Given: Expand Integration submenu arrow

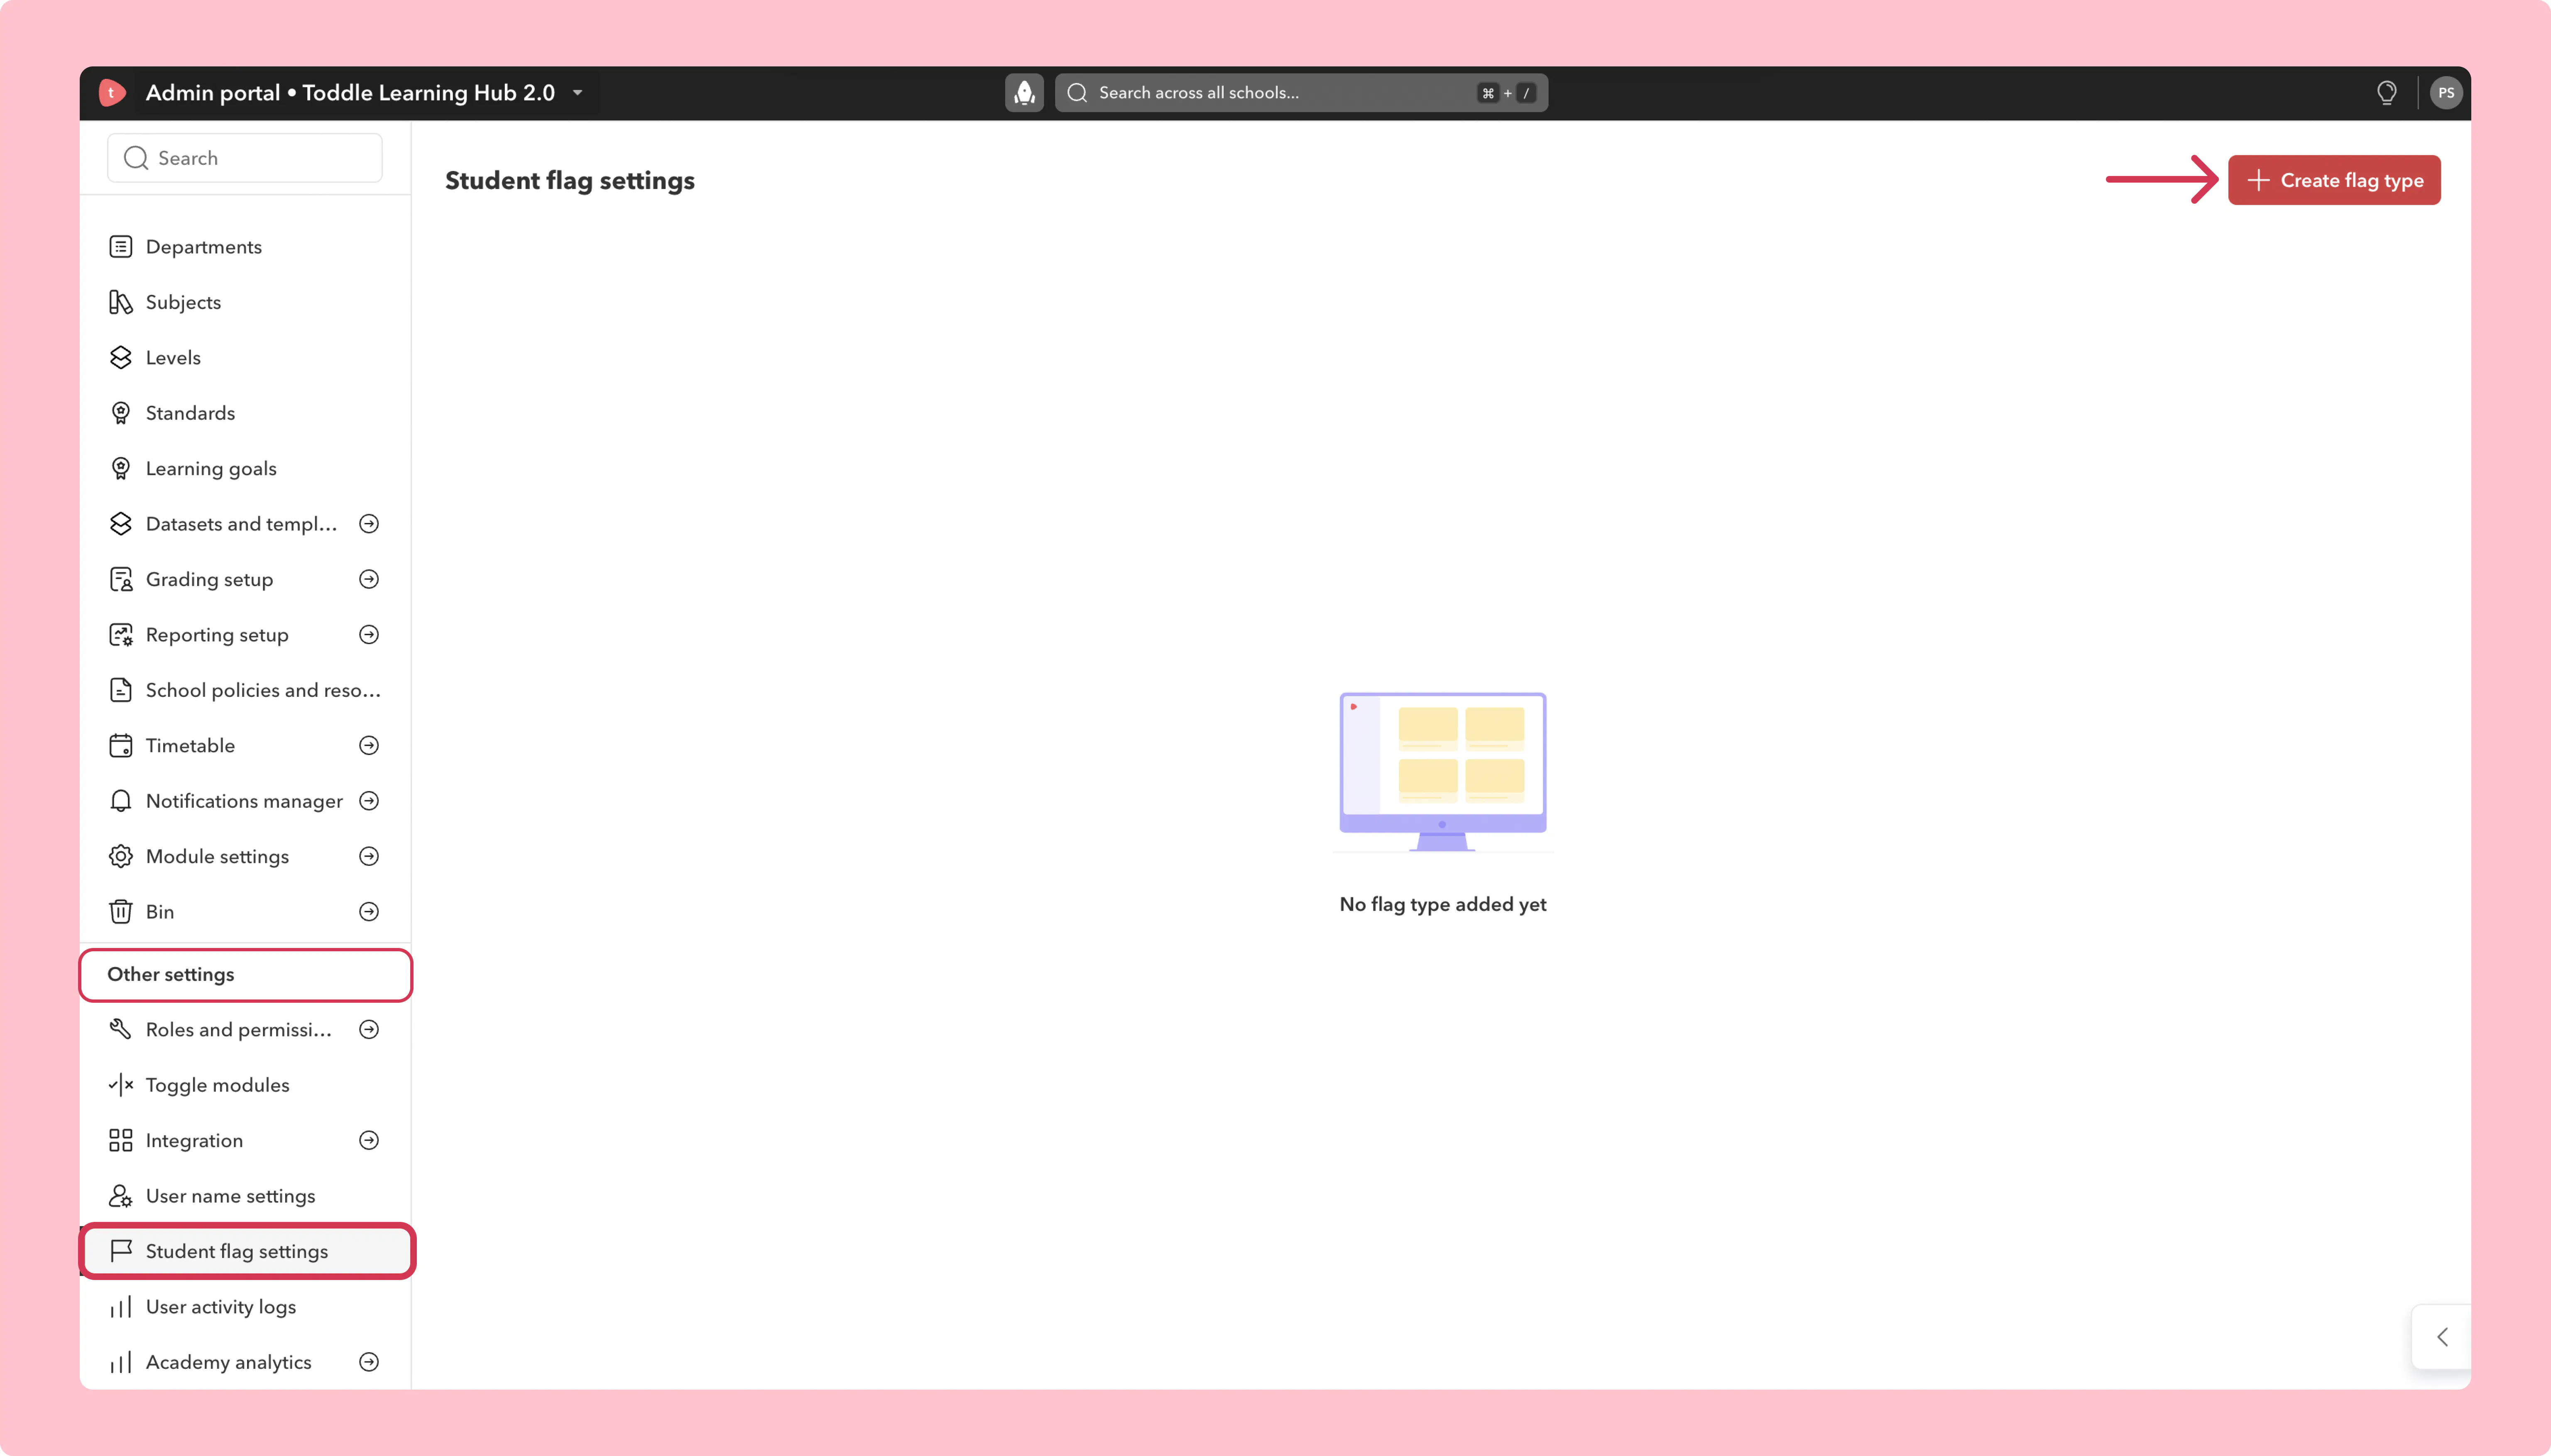Looking at the screenshot, I should tap(369, 1141).
